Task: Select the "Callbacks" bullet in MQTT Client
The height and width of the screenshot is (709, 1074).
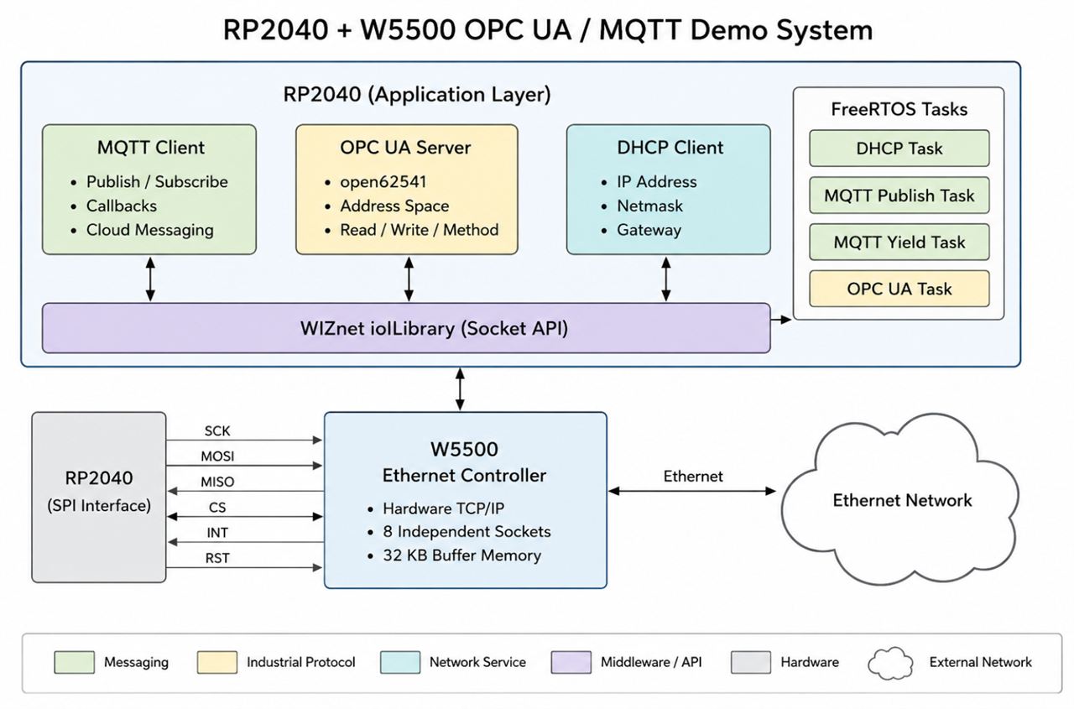Action: tap(122, 206)
